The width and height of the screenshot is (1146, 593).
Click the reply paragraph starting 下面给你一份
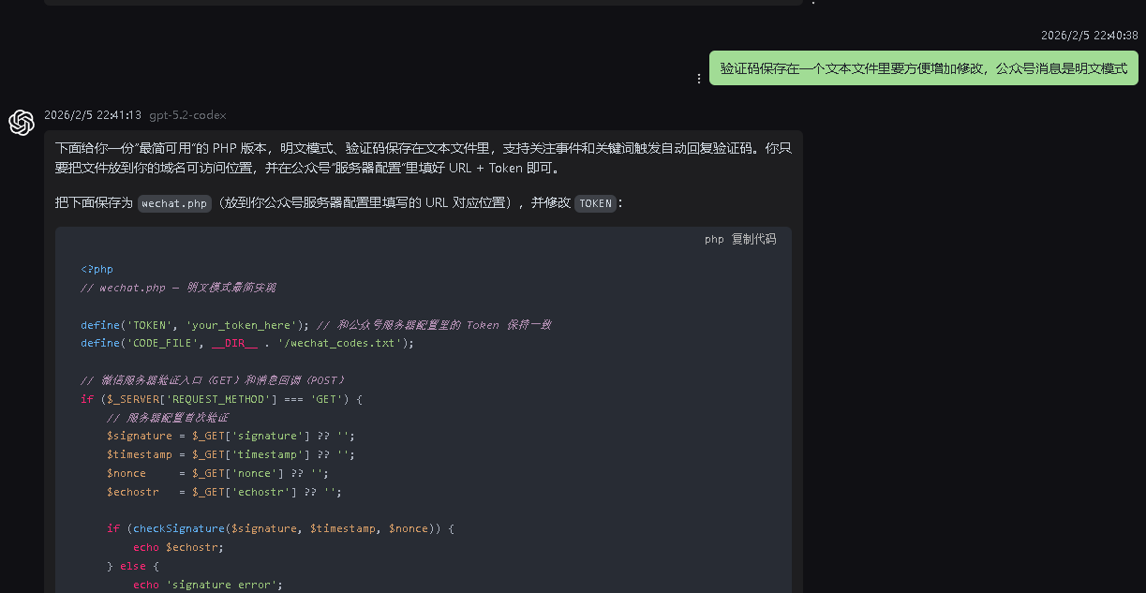424,158
